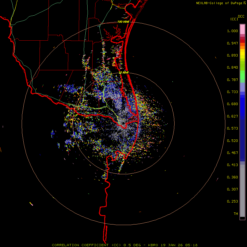Click the 0.253 scale value

pyautogui.click(x=232, y=201)
